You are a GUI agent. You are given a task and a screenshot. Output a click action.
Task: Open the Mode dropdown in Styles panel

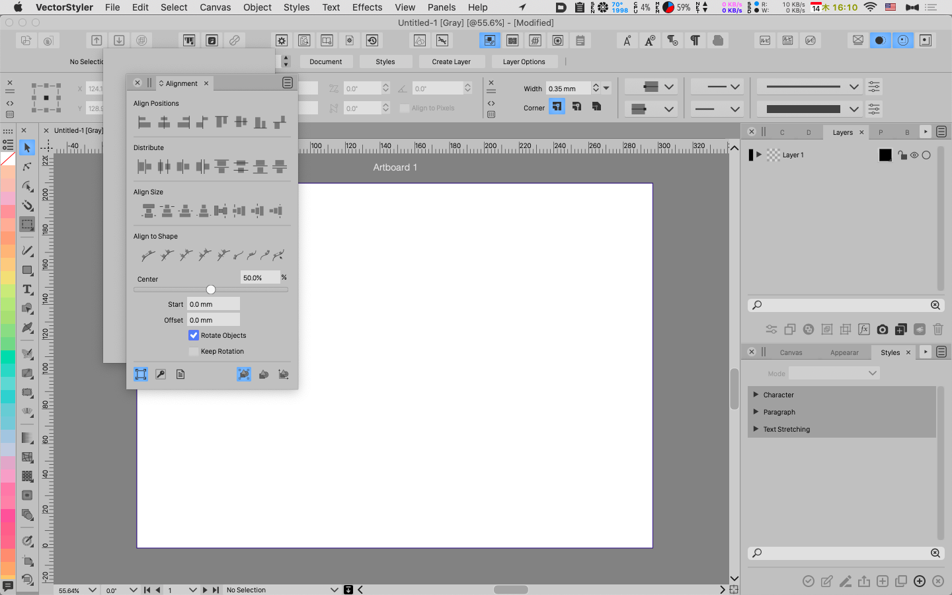[834, 374]
